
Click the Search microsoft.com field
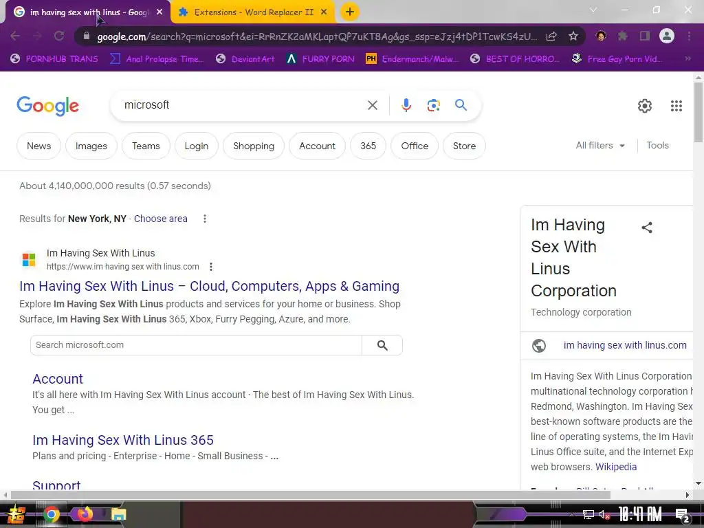click(196, 345)
